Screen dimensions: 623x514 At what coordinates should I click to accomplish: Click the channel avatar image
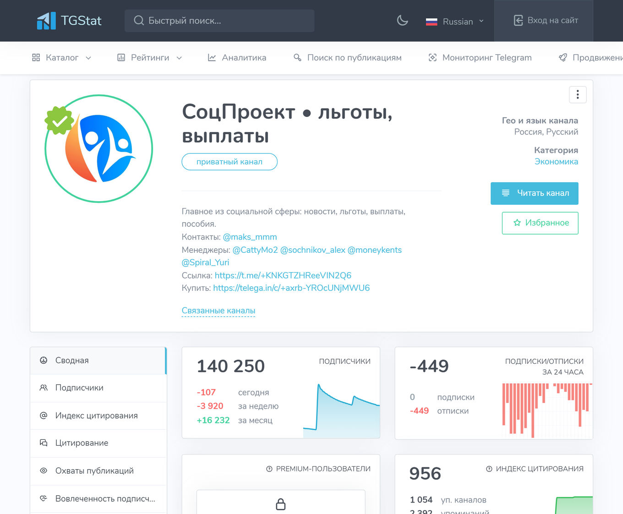(x=99, y=148)
